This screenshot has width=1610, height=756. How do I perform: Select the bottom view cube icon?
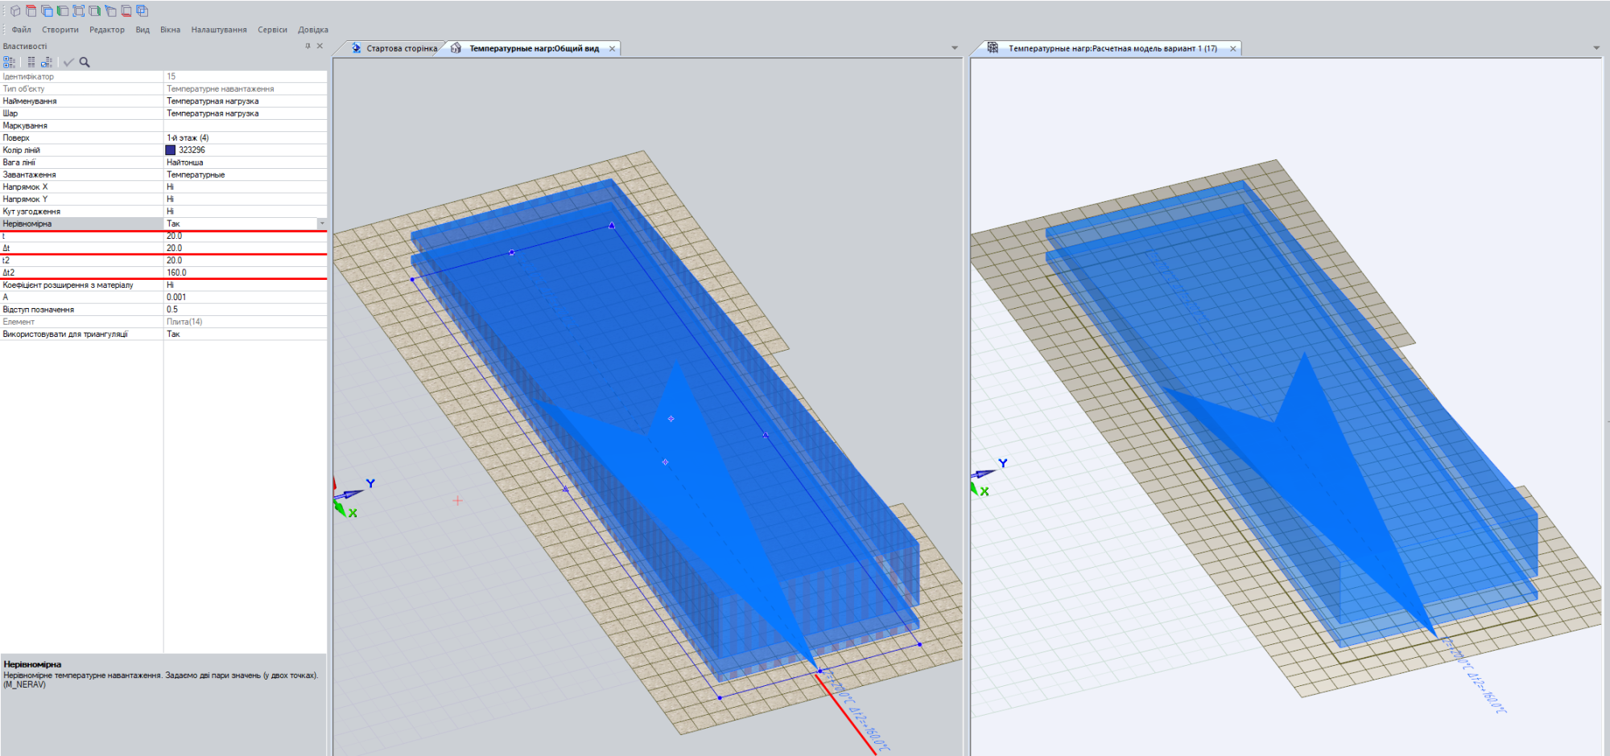[x=126, y=11]
